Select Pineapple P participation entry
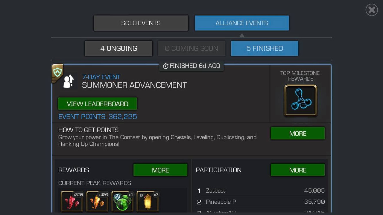 (261, 202)
